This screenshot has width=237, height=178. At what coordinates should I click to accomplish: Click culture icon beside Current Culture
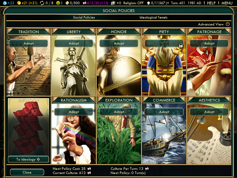89,173
